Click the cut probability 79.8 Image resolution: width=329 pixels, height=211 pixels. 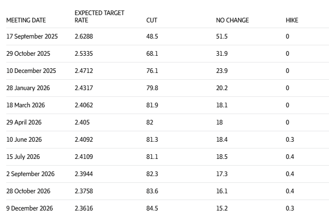pos(152,88)
